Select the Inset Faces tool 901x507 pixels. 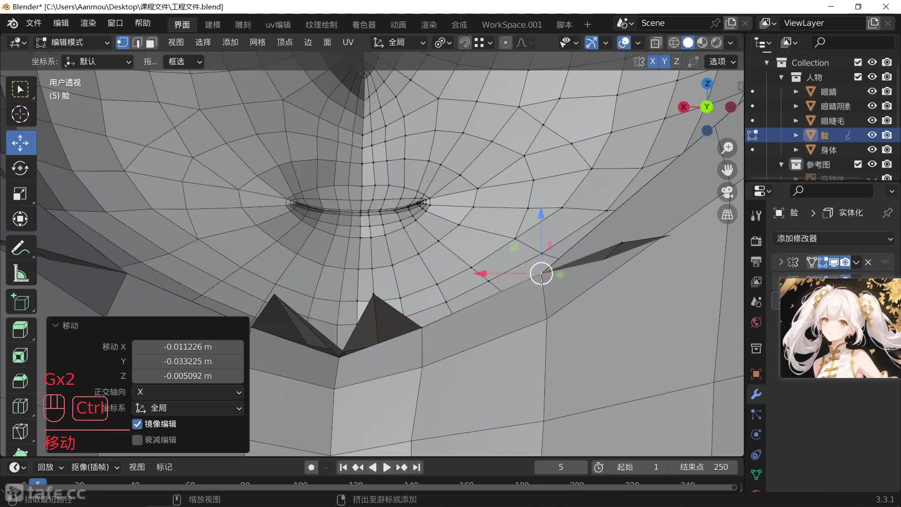pyautogui.click(x=20, y=355)
